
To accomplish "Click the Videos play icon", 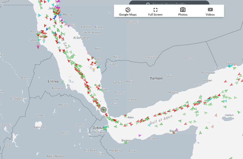I will (210, 10).
